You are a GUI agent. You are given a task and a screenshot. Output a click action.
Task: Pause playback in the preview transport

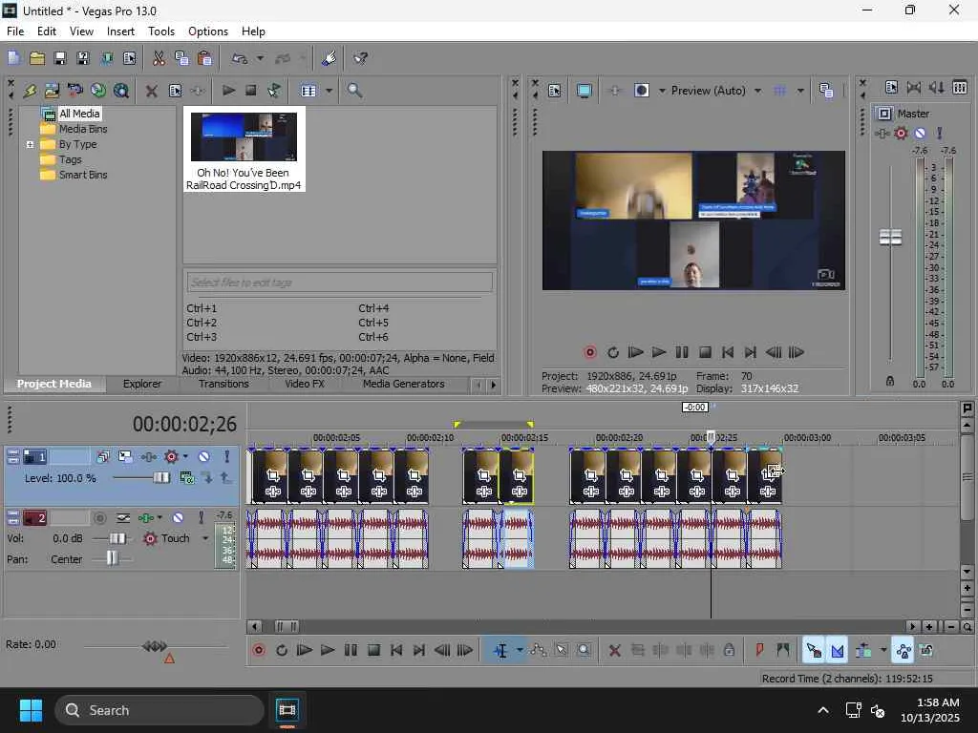tap(682, 353)
